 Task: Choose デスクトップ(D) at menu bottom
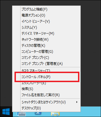[47, 108]
